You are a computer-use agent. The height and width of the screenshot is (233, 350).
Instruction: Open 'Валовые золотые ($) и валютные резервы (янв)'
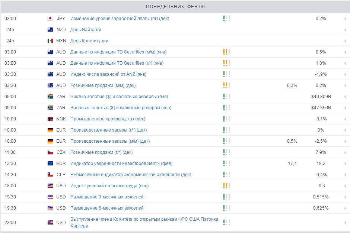click(x=121, y=108)
